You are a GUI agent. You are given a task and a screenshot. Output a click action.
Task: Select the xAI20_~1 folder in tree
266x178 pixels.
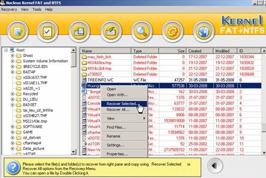(x=31, y=89)
